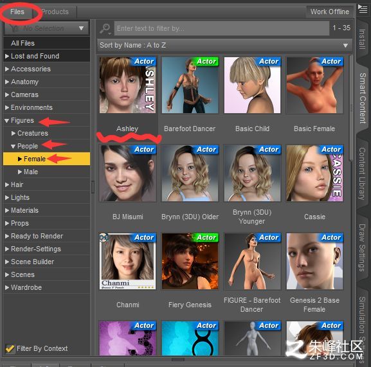The height and width of the screenshot is (367, 371).
Task: Select the Scene Builder category
Action: tap(46, 262)
